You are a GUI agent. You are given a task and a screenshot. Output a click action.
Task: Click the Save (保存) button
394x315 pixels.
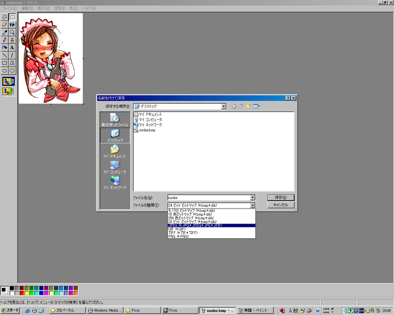281,197
